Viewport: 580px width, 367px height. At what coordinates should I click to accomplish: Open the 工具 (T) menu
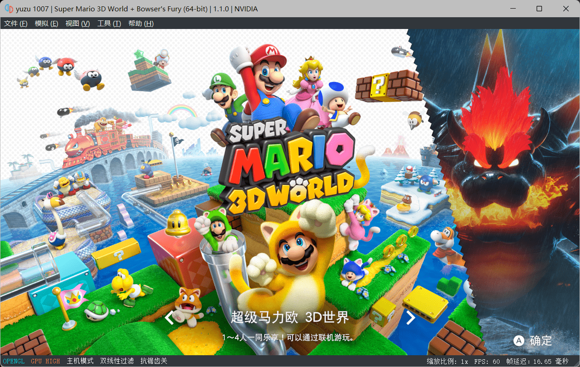click(x=109, y=24)
